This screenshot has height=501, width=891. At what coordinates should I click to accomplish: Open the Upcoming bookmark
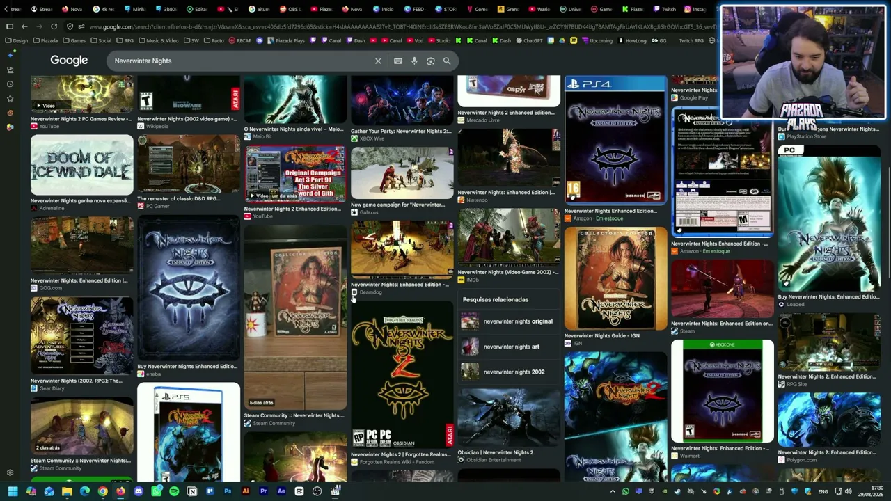click(597, 40)
